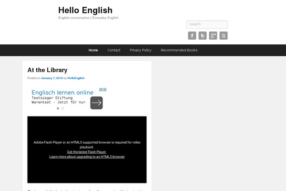Click the Adobe Flash Player required message
286x191 pixels.
[87, 145]
